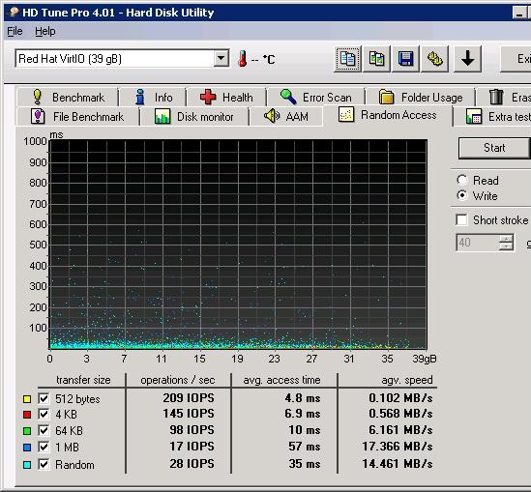Screen dimensions: 531x492
Task: Switch to the Benchmark tab
Action: [68, 98]
